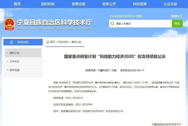Click the national emblem logo
Viewport: 188px width, 126px height.
9,24
